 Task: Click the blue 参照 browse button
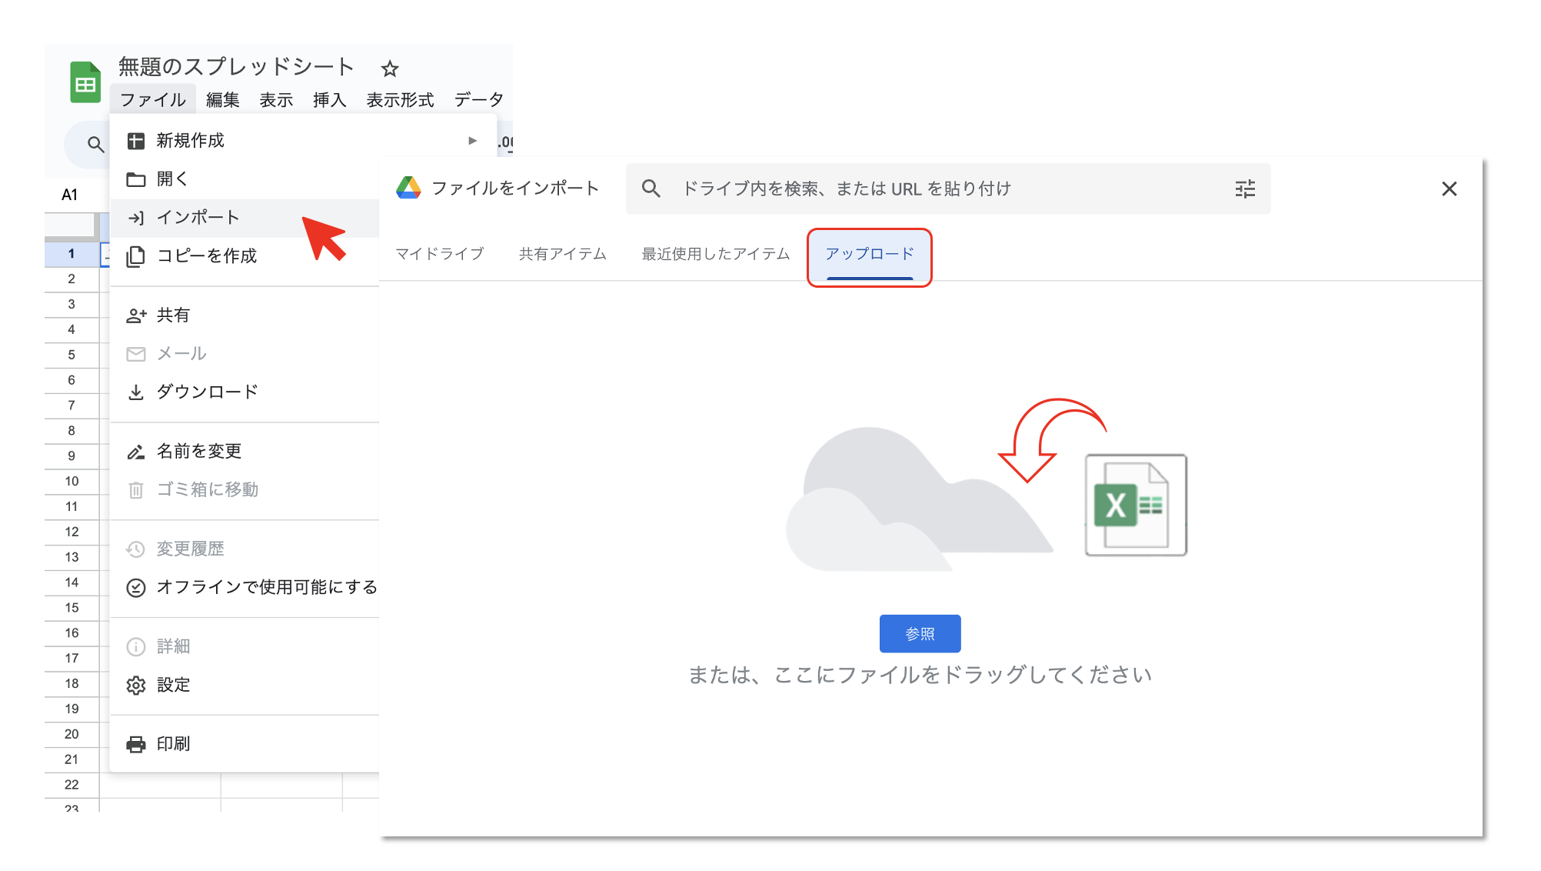[x=920, y=634]
